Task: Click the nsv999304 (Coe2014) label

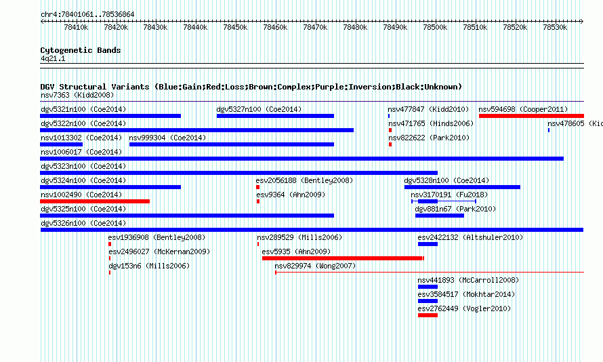Action: pos(167,138)
